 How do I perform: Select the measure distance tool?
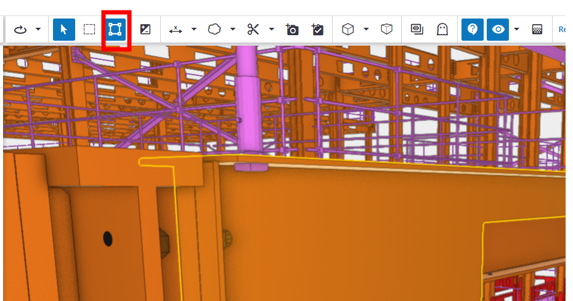coord(176,30)
